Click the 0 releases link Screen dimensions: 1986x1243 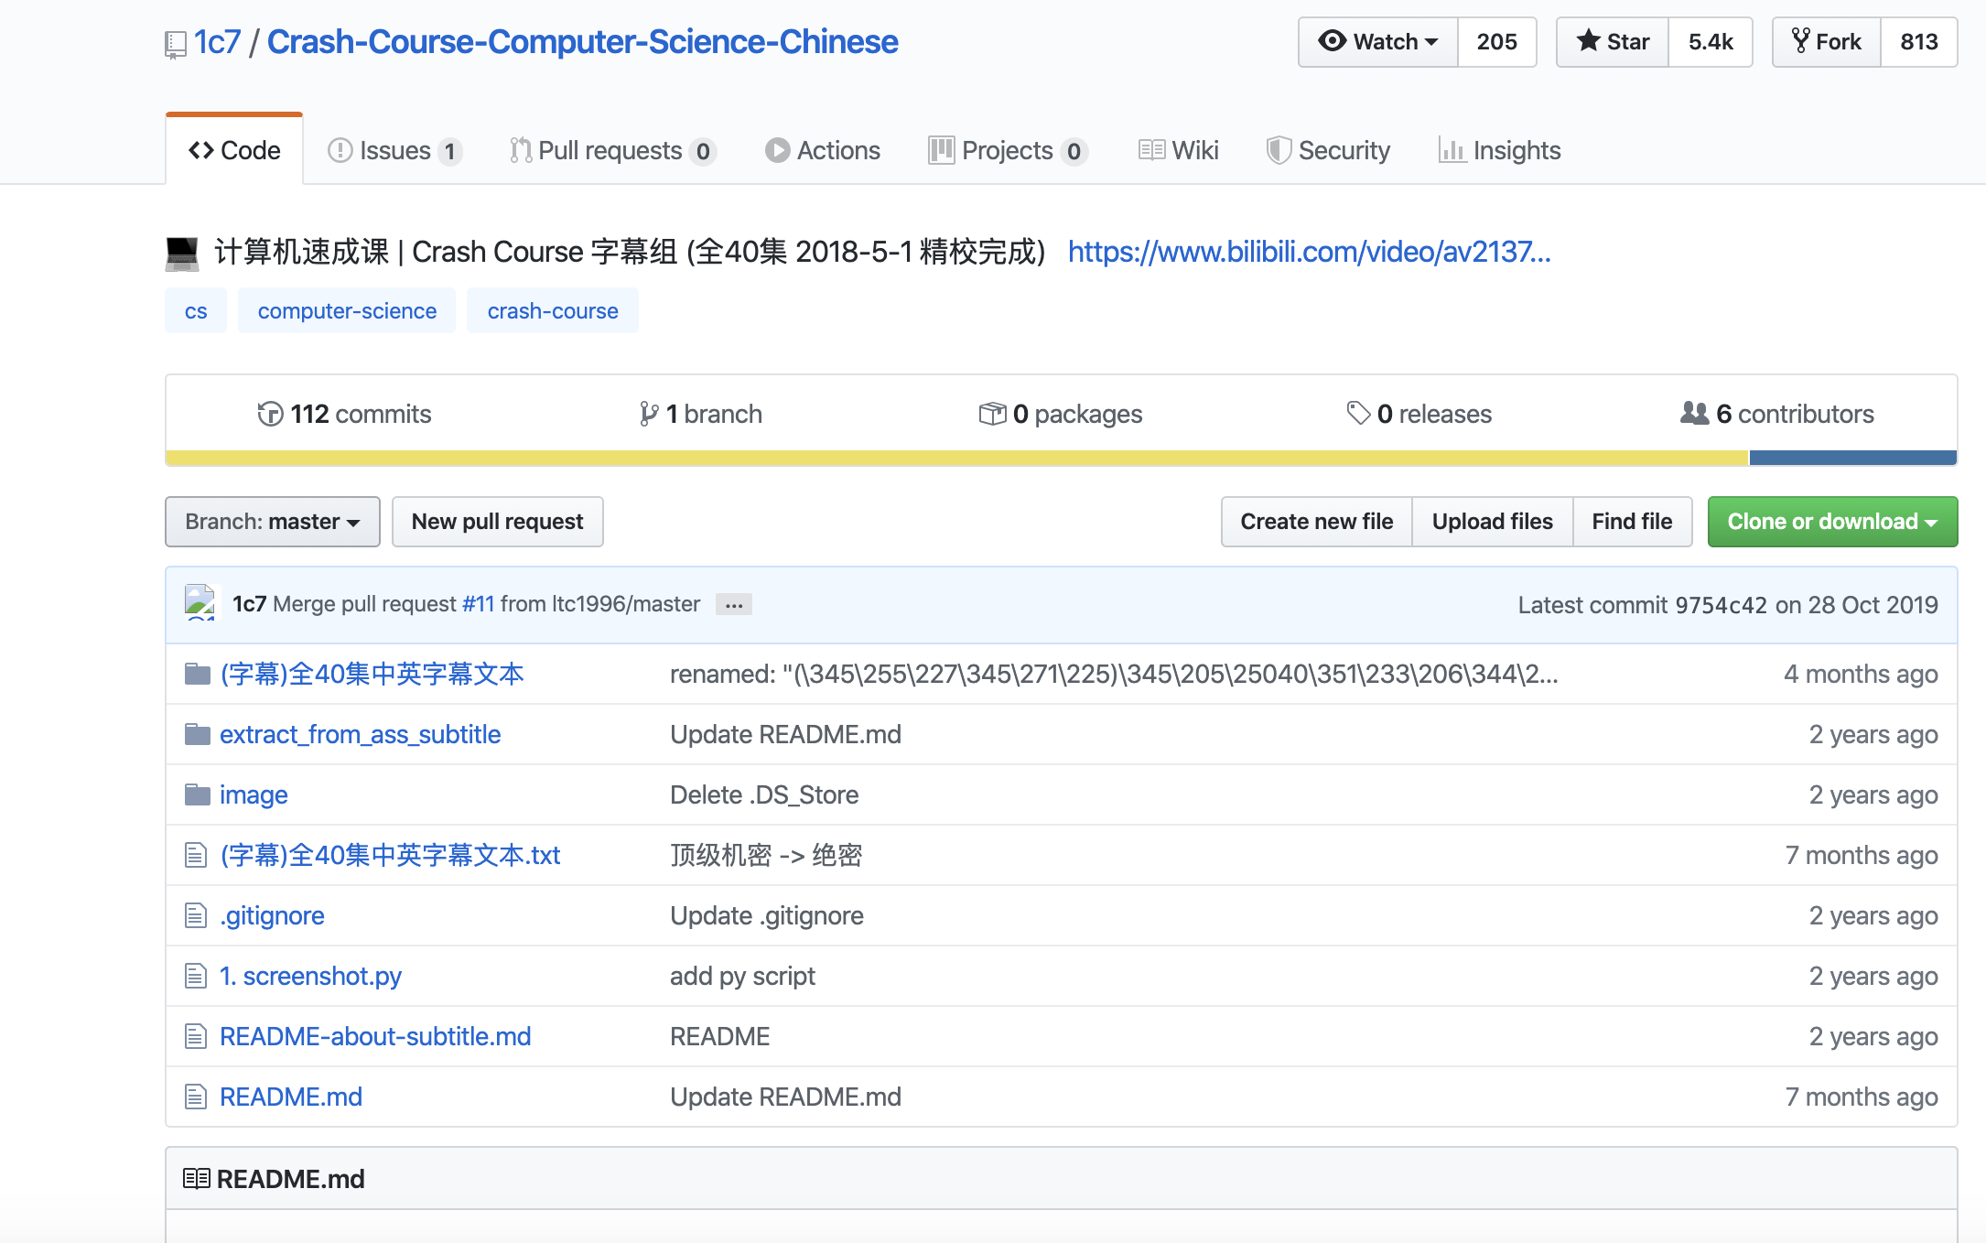pos(1419,414)
